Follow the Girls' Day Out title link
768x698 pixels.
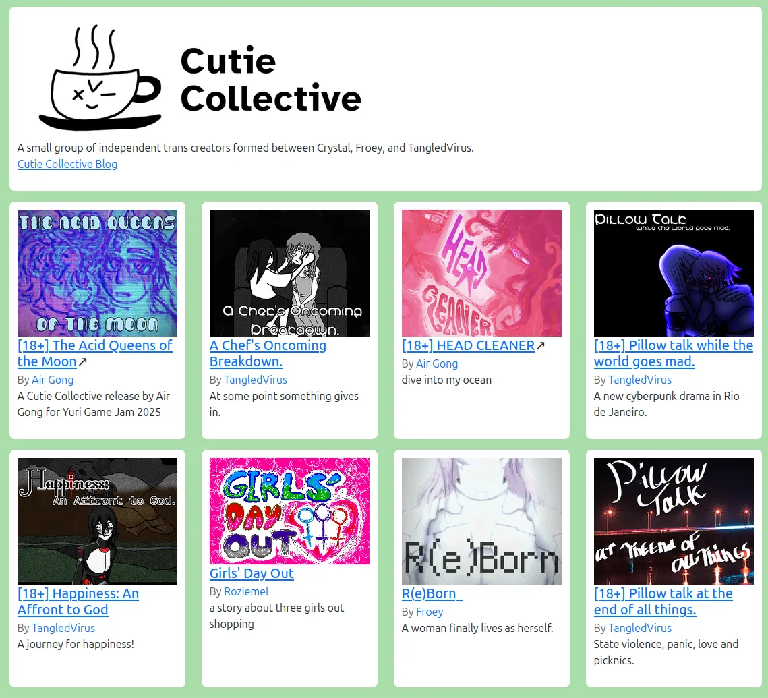click(x=252, y=574)
